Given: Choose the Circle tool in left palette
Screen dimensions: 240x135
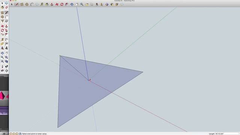Looking at the screenshot, I should pyautogui.click(x=2, y=17).
